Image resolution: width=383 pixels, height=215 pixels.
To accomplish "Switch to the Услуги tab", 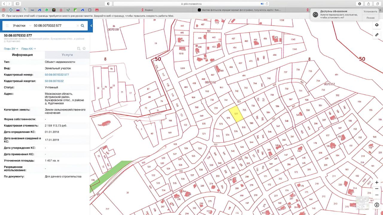I will [x=67, y=55].
